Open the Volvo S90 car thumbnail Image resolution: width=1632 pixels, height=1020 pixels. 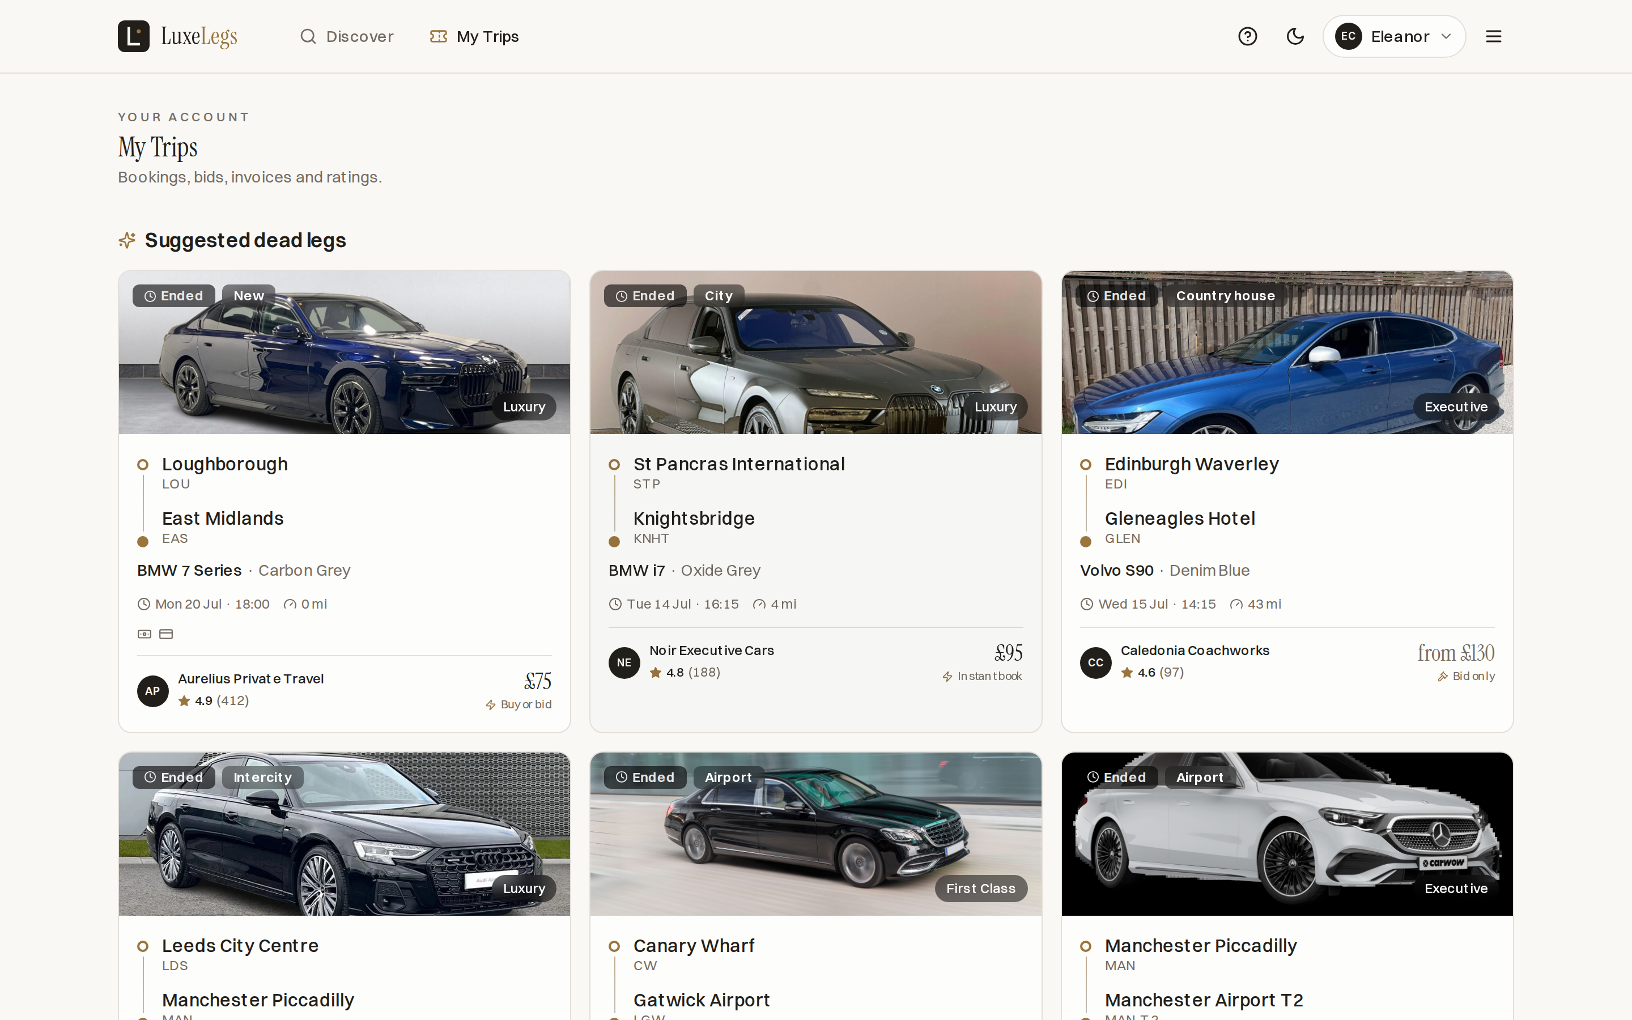[x=1287, y=352]
